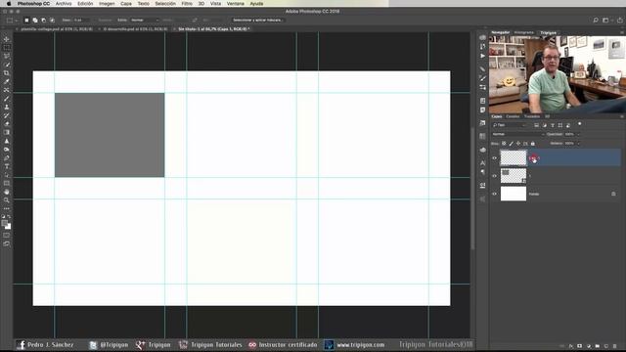This screenshot has height=352, width=626.
Task: Select the Gradient tool
Action: [x=7, y=132]
